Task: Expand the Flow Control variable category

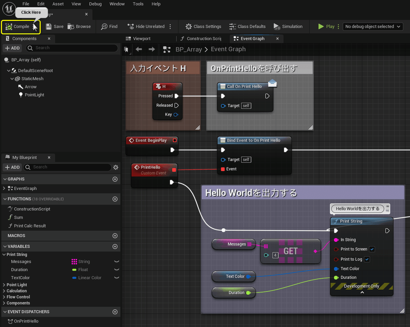Action: pyautogui.click(x=4, y=297)
